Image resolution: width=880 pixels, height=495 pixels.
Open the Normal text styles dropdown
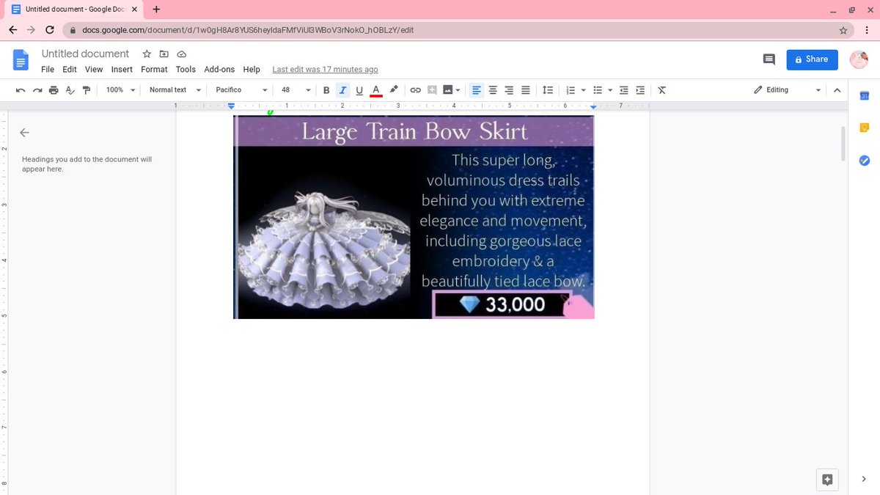pos(175,90)
